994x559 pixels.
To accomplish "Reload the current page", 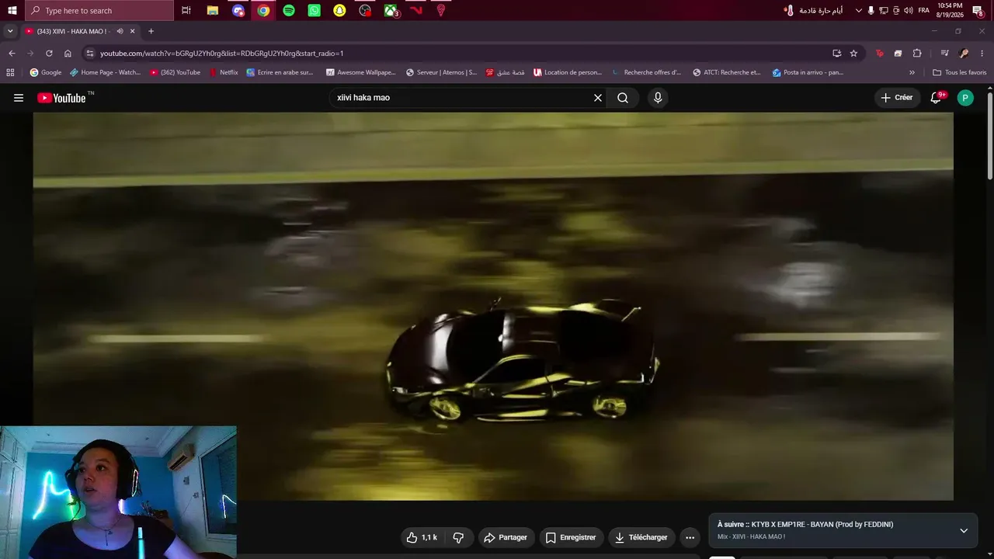I will pos(49,54).
